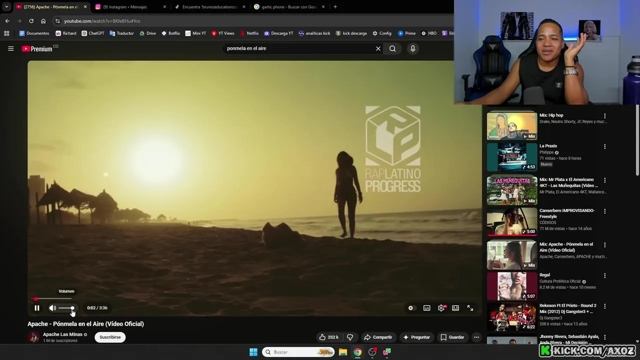Open La Praxis video title
Viewport: 640px width, 360px height.
(548, 146)
